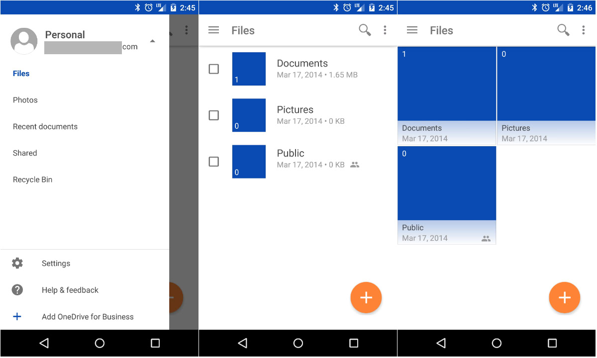
Task: Open Recycle Bin in the drawer
Action: [32, 180]
